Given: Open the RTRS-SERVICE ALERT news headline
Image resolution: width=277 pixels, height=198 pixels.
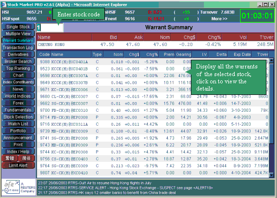Looking at the screenshot, I should (126, 188).
